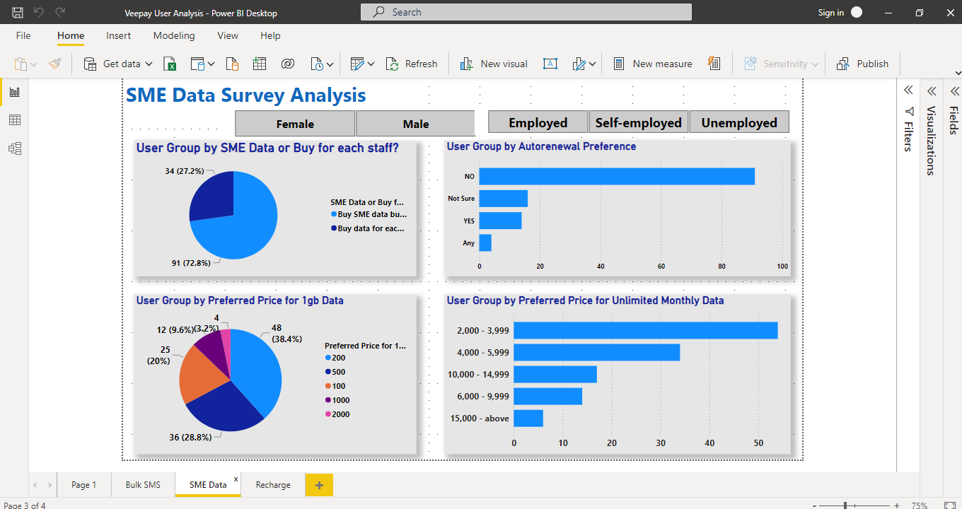Select the 4,000 - 5,999 bar

click(x=597, y=352)
